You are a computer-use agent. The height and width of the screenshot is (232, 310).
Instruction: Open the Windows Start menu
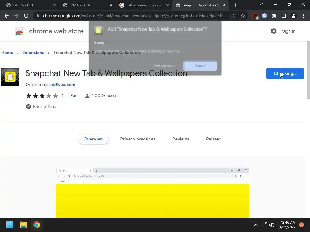10,225
